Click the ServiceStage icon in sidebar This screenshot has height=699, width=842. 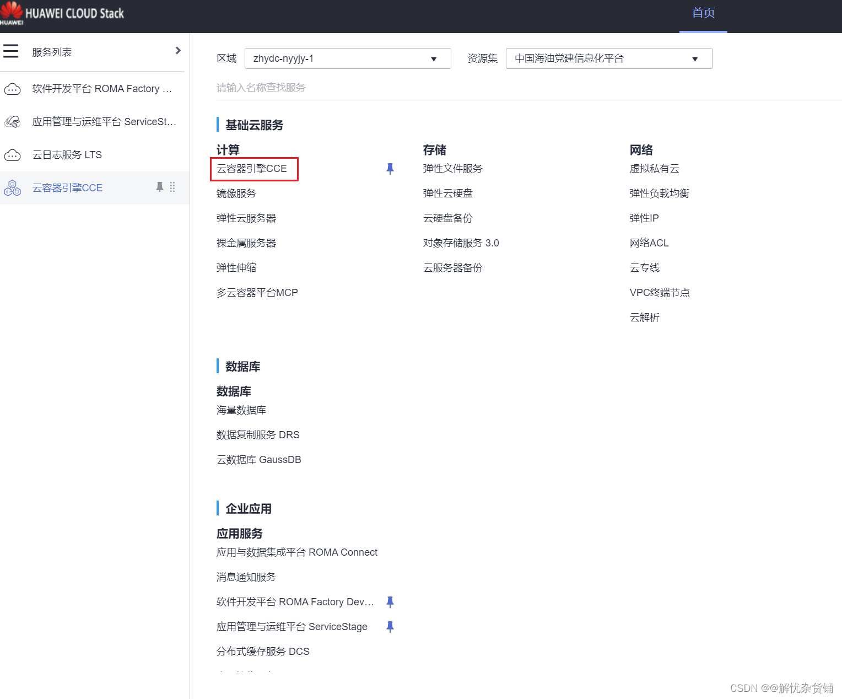pyautogui.click(x=12, y=122)
